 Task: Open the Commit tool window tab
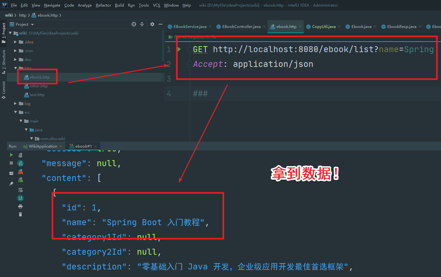(4, 90)
